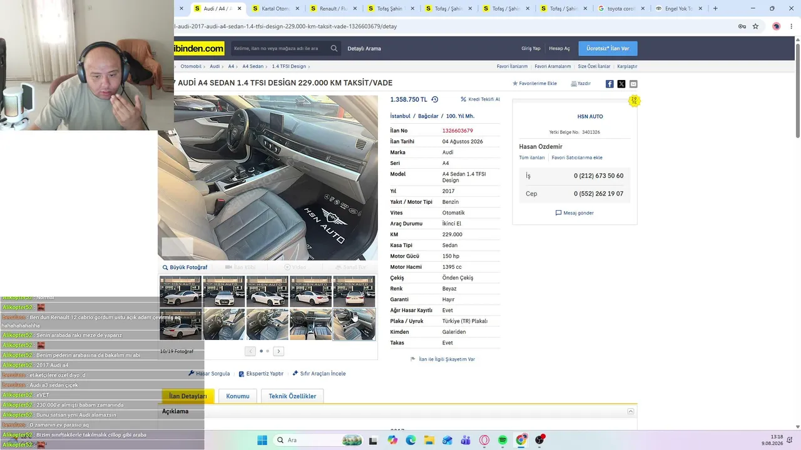Open Microsoft Edge from the taskbar
The image size is (801, 450).
click(x=411, y=440)
